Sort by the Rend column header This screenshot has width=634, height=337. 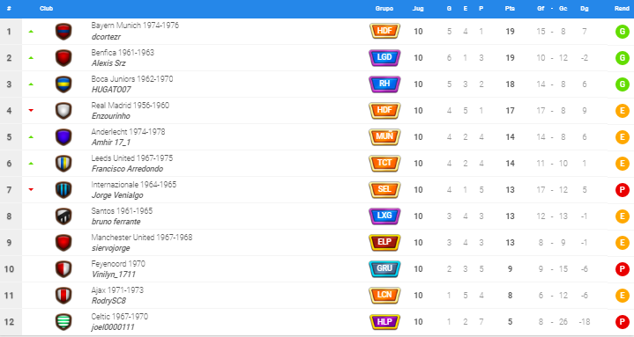click(622, 9)
